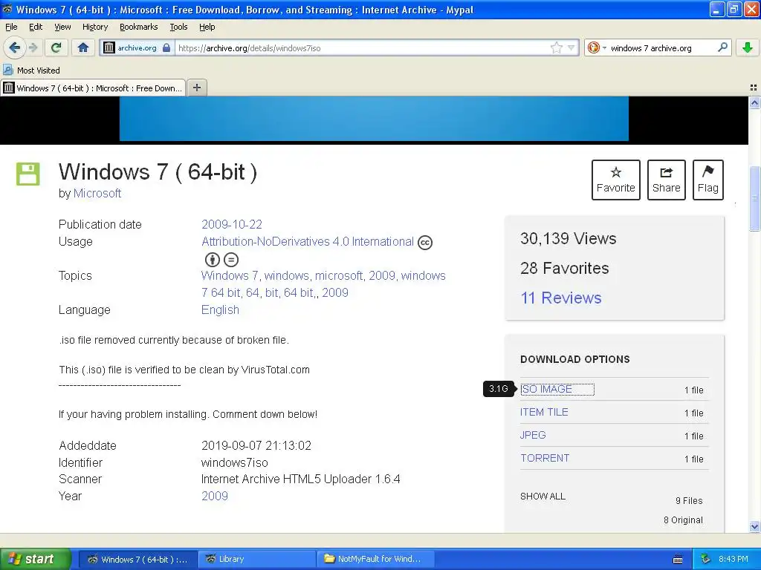Image resolution: width=761 pixels, height=570 pixels.
Task: Click the '28 Favorites' text
Action: pos(565,268)
